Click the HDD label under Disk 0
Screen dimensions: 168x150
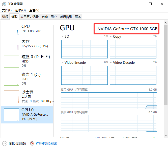[25, 61]
